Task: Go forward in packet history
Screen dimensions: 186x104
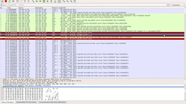Action: click(x=40, y=1)
